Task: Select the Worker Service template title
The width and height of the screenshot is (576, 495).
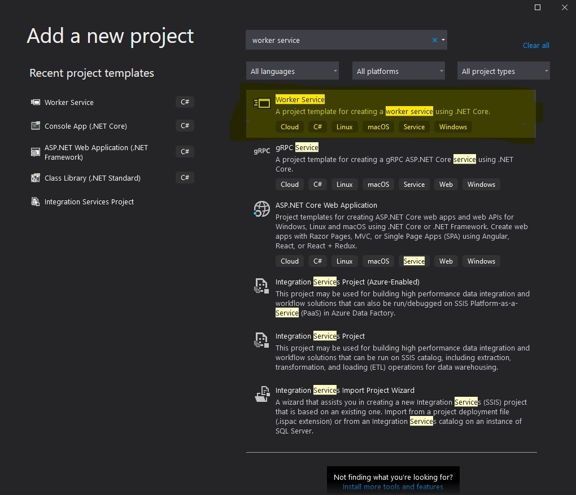Action: 300,99
